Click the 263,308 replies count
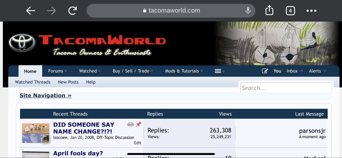Viewport: 342px width, 158px height. (221, 130)
